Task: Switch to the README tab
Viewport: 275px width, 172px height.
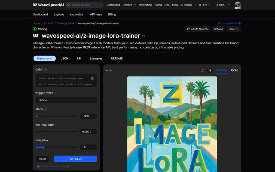Action: (x=116, y=58)
